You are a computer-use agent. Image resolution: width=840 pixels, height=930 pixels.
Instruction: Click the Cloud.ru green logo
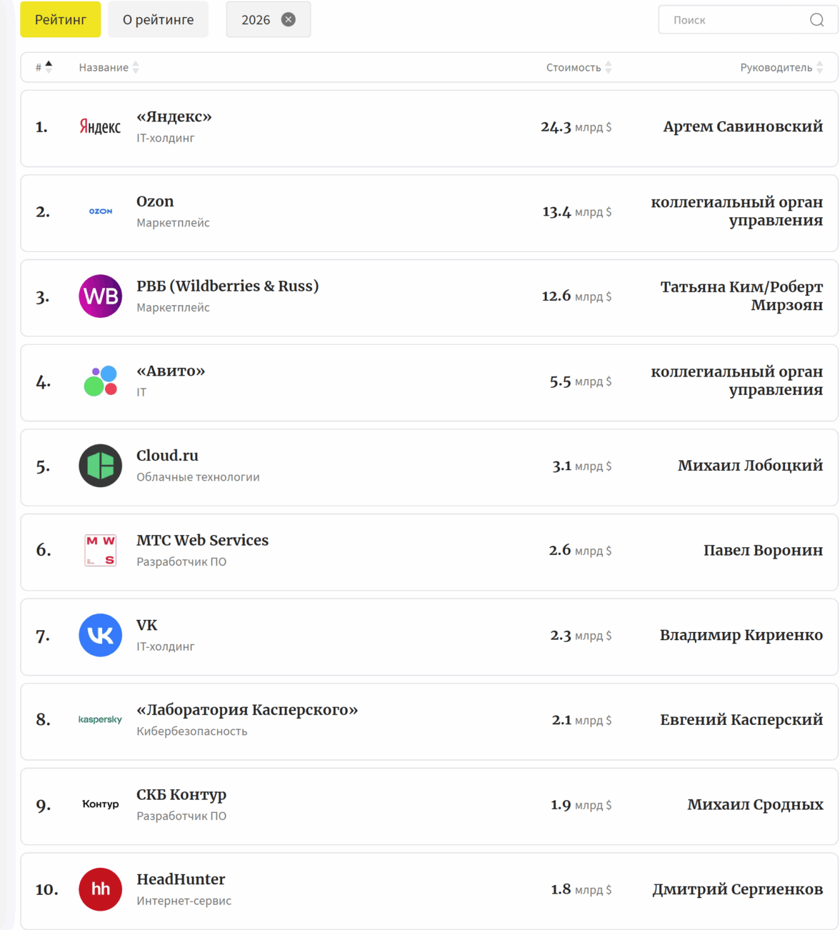pyautogui.click(x=100, y=466)
